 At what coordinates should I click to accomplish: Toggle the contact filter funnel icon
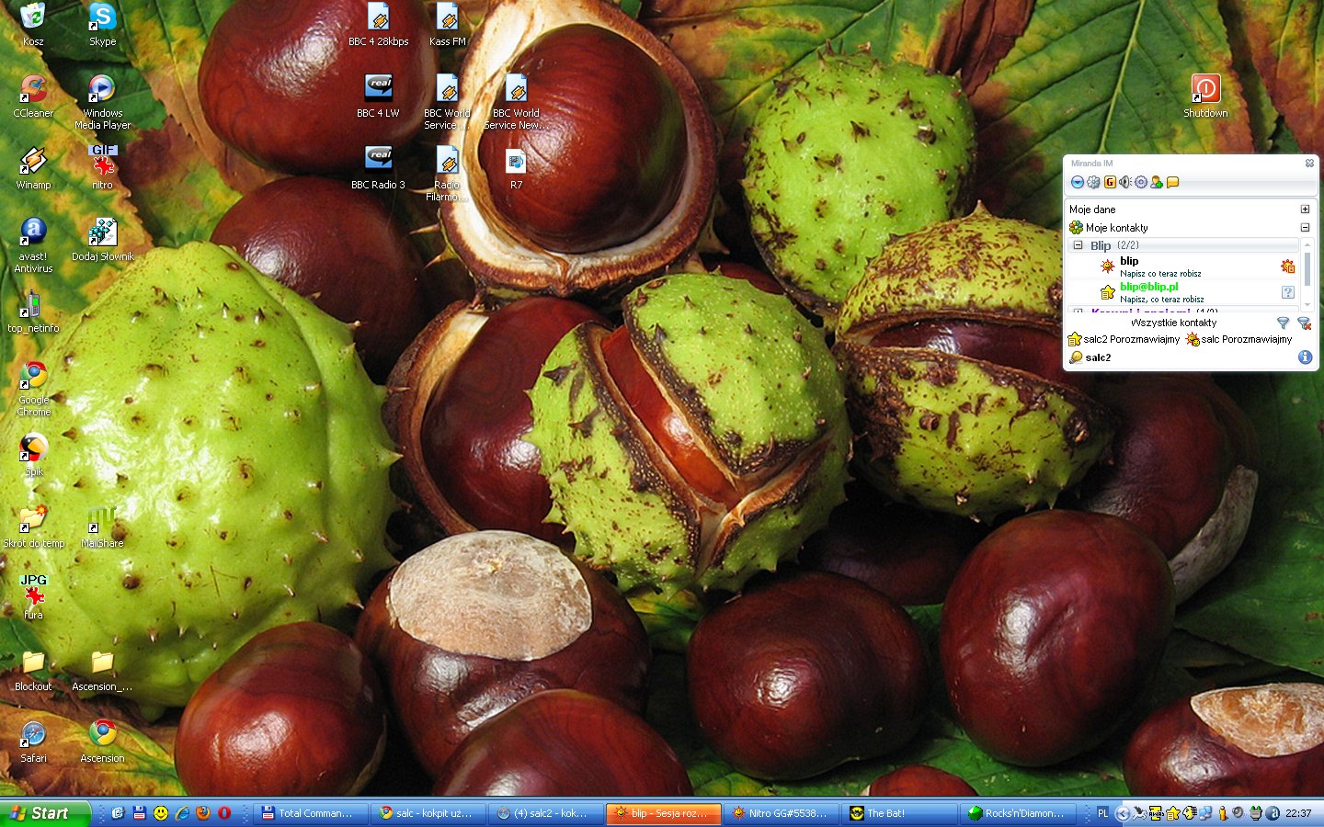(1283, 323)
